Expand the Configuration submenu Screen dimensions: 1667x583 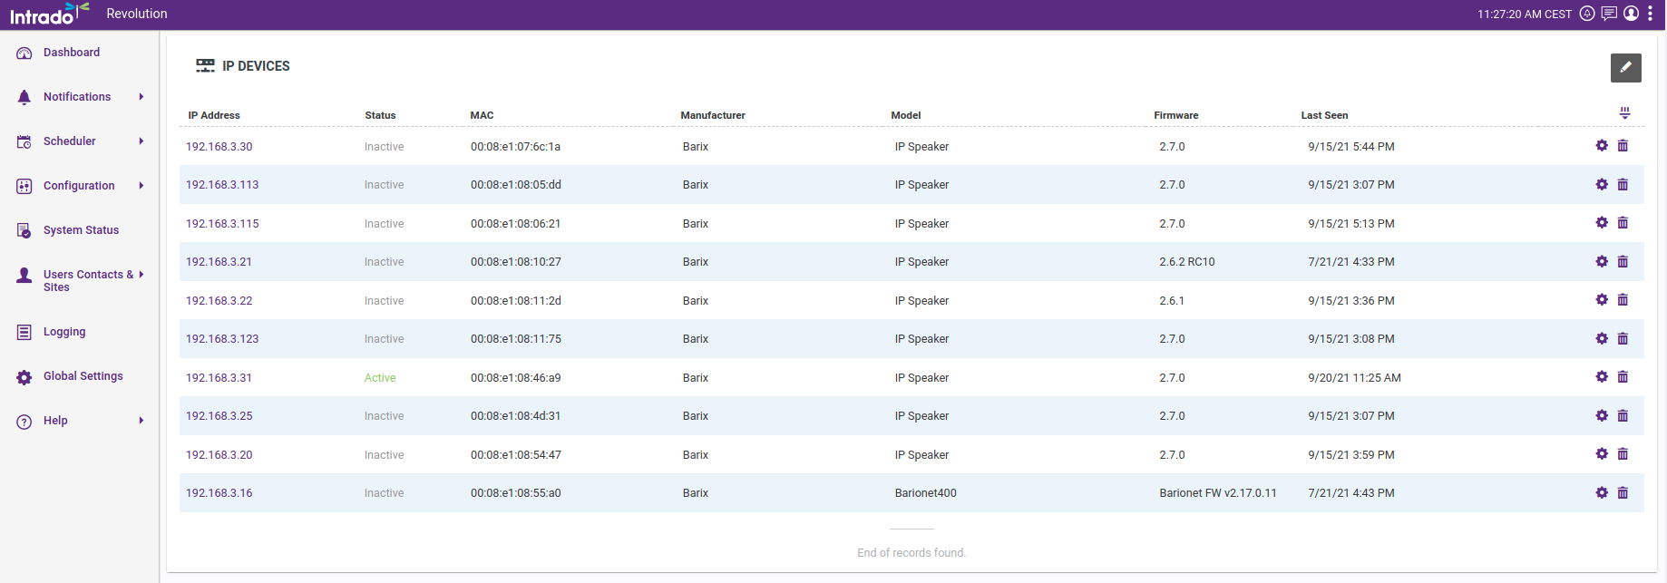tap(141, 186)
